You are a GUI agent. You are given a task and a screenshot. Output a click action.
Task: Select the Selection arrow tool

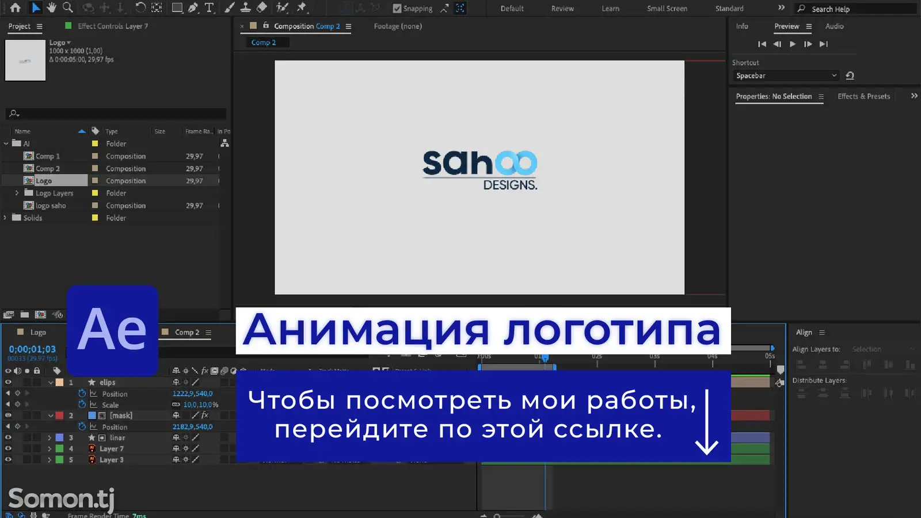[x=36, y=8]
